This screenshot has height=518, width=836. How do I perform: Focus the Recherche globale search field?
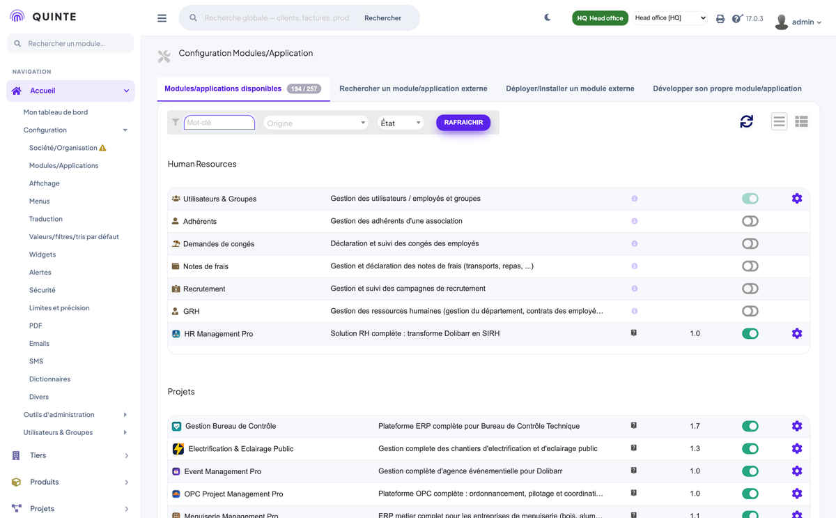277,18
